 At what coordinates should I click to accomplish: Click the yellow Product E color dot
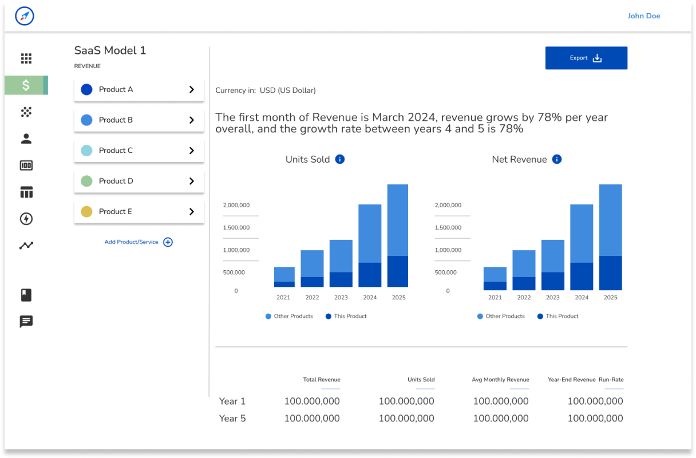(x=86, y=212)
